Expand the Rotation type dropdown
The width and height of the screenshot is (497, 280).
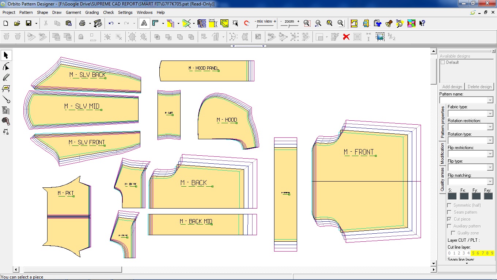click(x=490, y=141)
